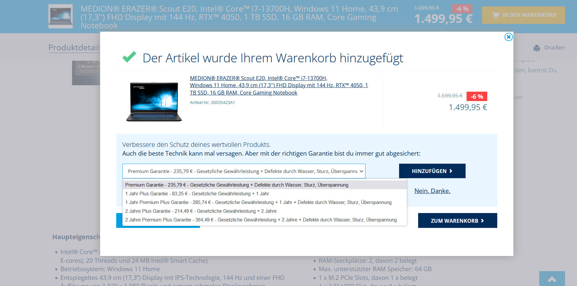
Task: Click the shopping cart icon in header button
Action: [496, 15]
